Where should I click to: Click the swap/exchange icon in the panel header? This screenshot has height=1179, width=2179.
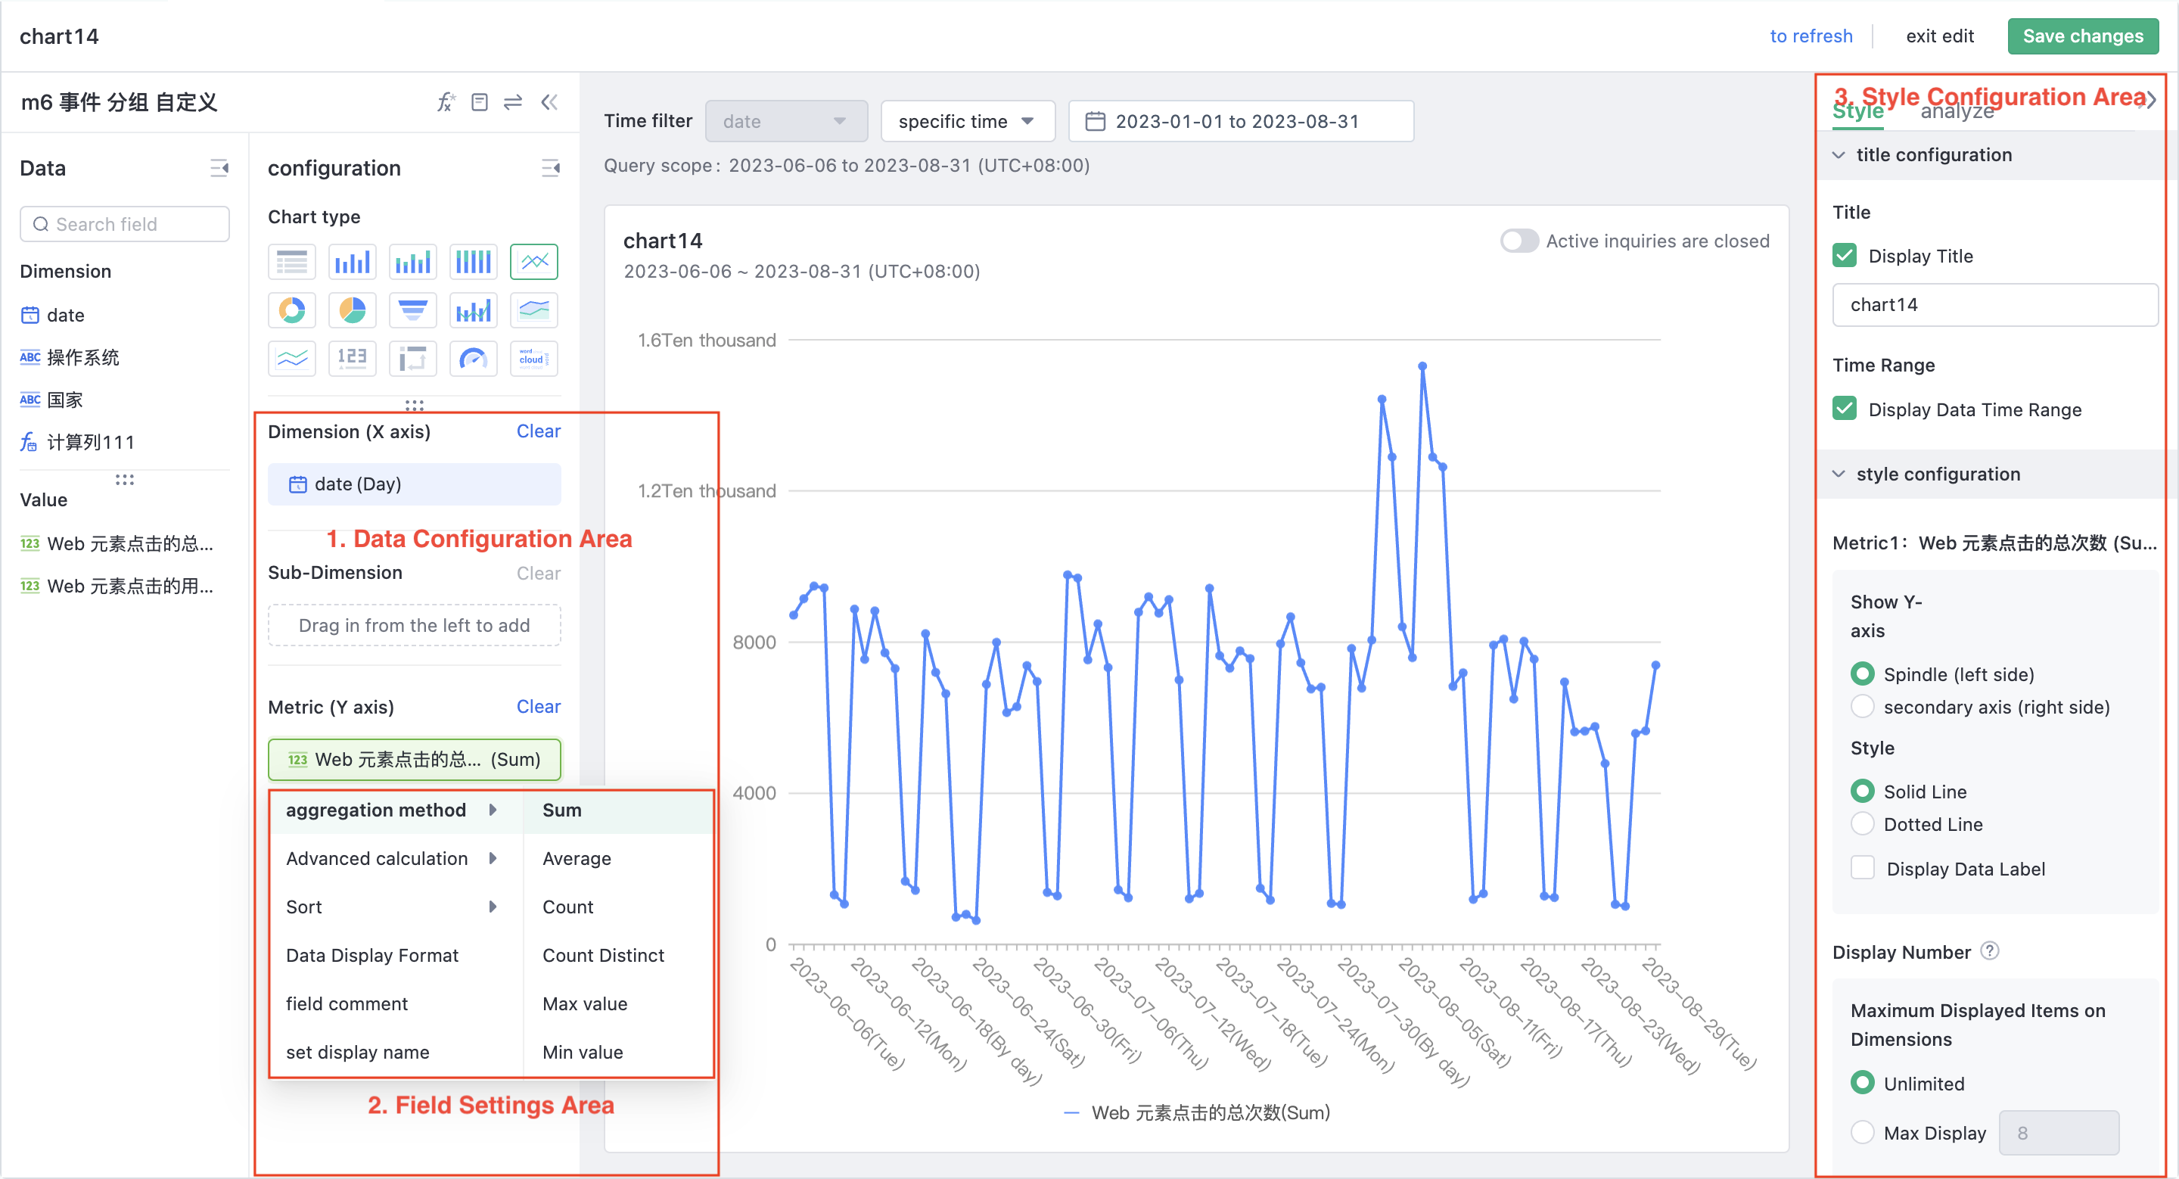513,101
